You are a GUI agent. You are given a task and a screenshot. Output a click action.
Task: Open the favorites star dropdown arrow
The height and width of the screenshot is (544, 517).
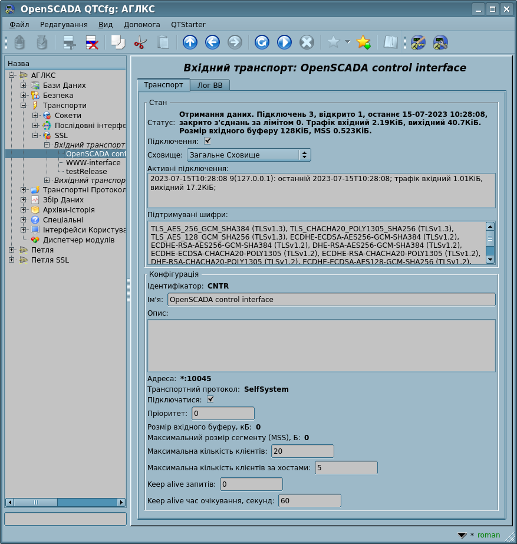[x=348, y=42]
